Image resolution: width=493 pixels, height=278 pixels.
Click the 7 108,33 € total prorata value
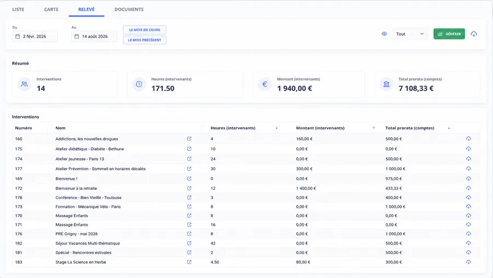(416, 88)
